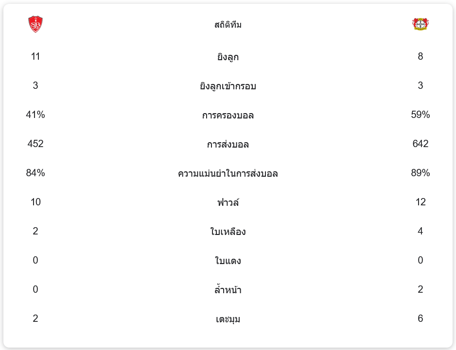Select the ใบเหลือง stat label

coord(228,232)
